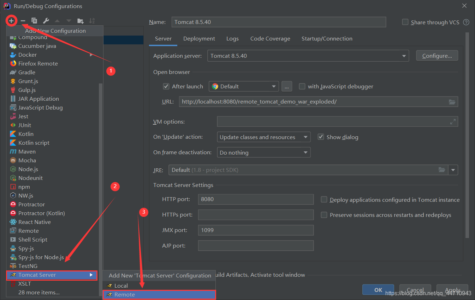The height and width of the screenshot is (300, 475).
Task: Click the settings panel vertical scrollbar
Action: point(468,136)
